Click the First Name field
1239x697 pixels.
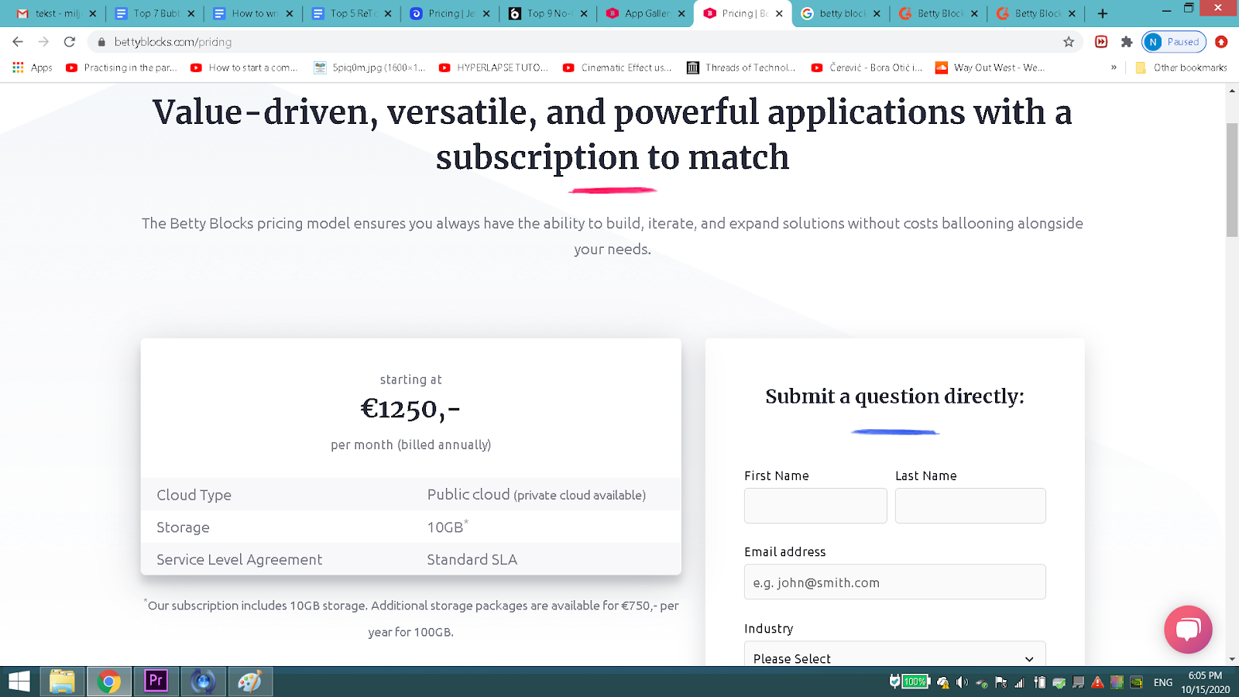point(815,506)
